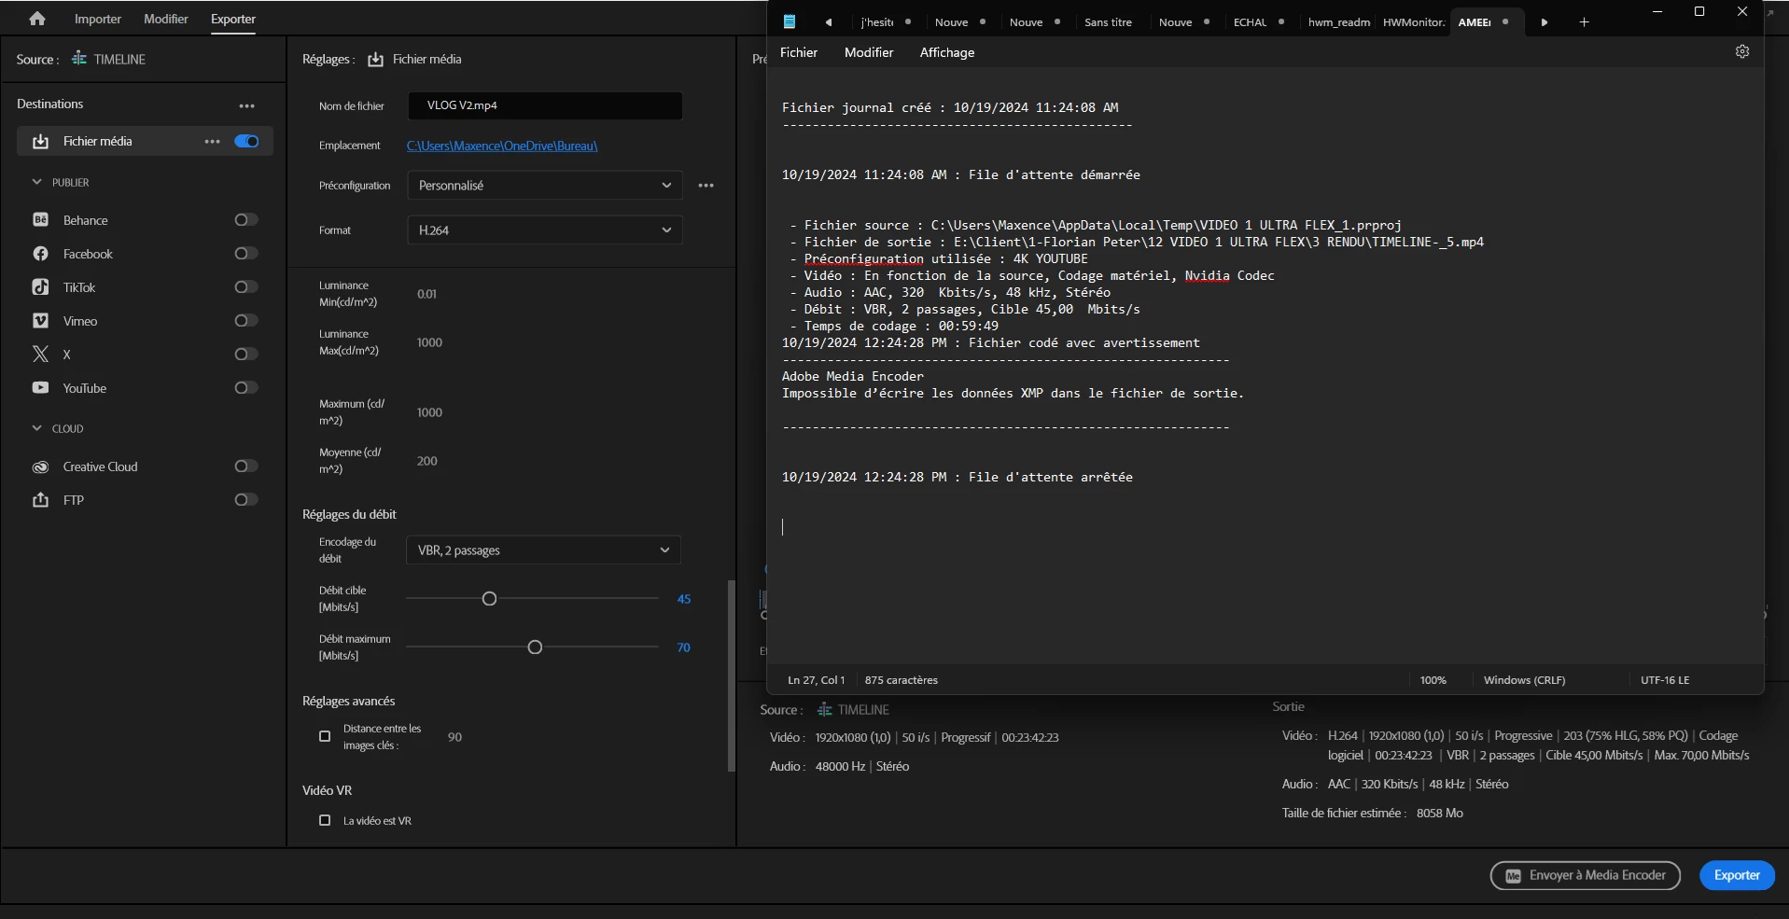Click UTF-16 LE encoding indicator

click(1665, 680)
